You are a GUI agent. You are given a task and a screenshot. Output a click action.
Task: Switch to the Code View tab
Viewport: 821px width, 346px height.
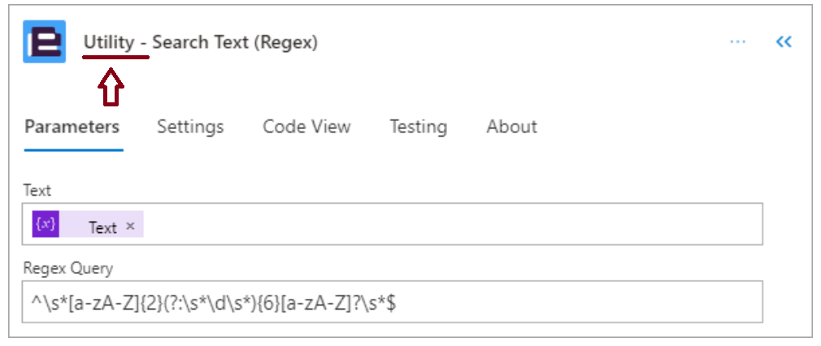[x=306, y=127]
